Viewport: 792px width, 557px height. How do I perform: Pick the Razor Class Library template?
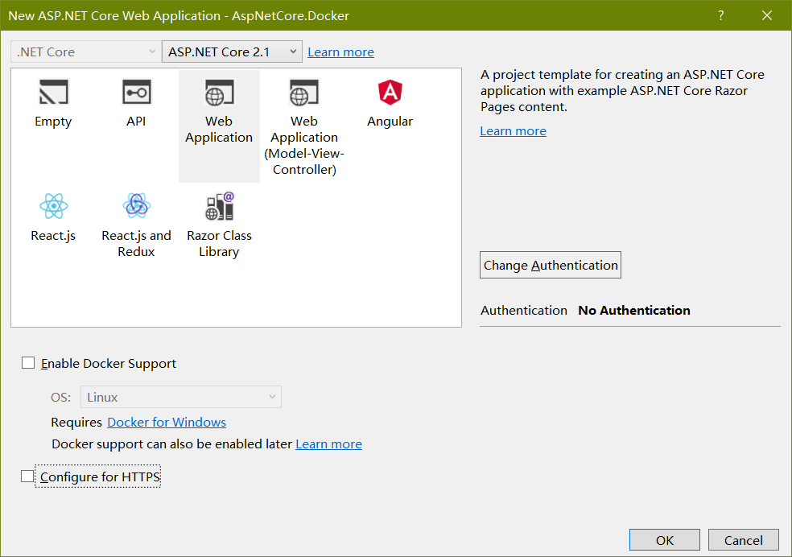click(x=218, y=215)
